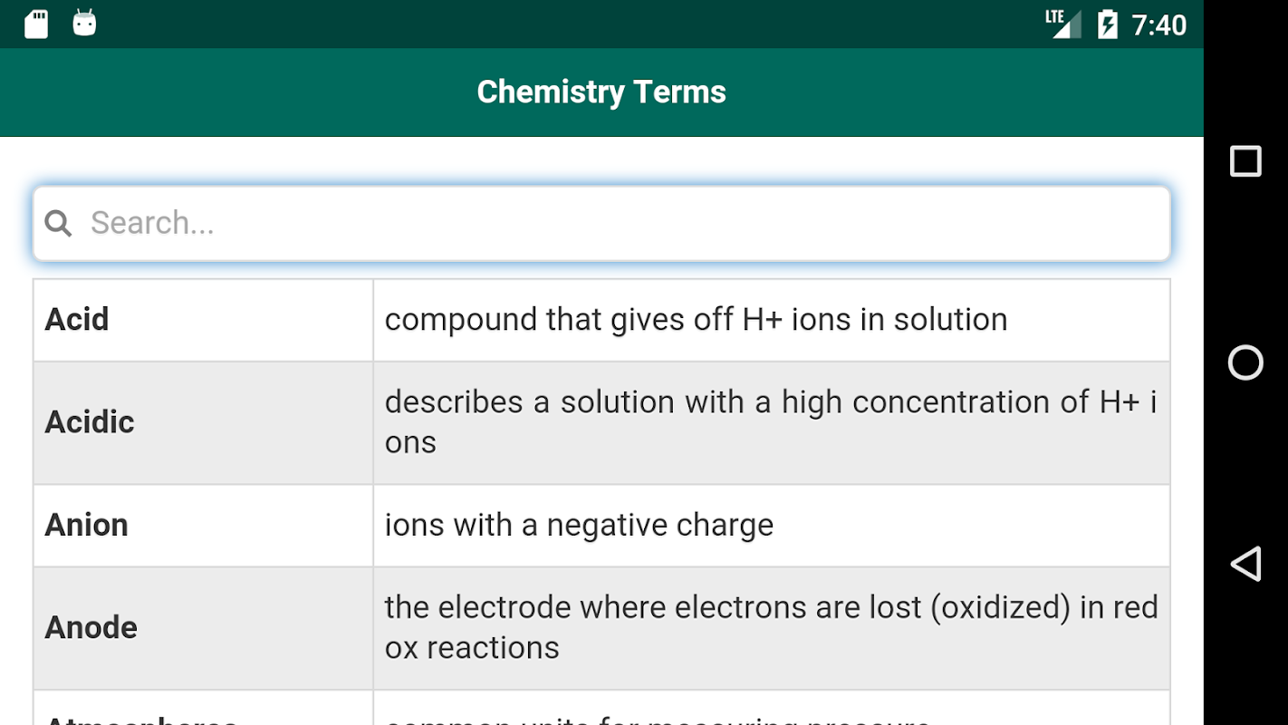The height and width of the screenshot is (725, 1288).
Task: Tap the Anode definition about electrode
Action: pyautogui.click(x=770, y=628)
